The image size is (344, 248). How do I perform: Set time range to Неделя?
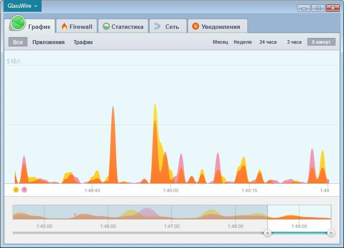[242, 42]
